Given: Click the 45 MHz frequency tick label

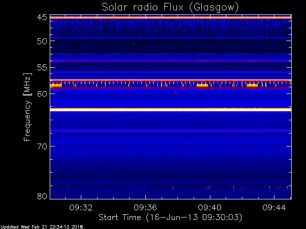Looking at the screenshot, I should pyautogui.click(x=42, y=18).
